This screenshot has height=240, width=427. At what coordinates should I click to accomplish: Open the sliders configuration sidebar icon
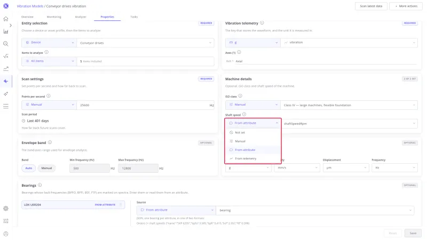point(6,221)
